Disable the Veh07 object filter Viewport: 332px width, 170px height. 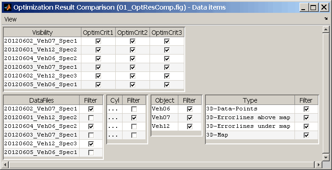coord(190,118)
